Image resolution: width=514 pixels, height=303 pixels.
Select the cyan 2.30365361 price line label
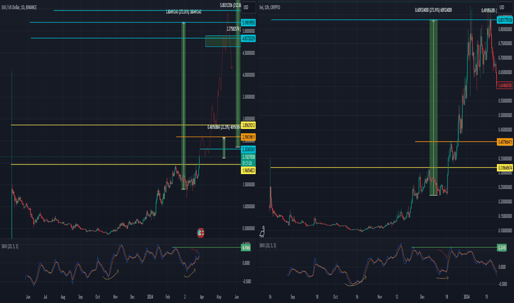(x=248, y=149)
